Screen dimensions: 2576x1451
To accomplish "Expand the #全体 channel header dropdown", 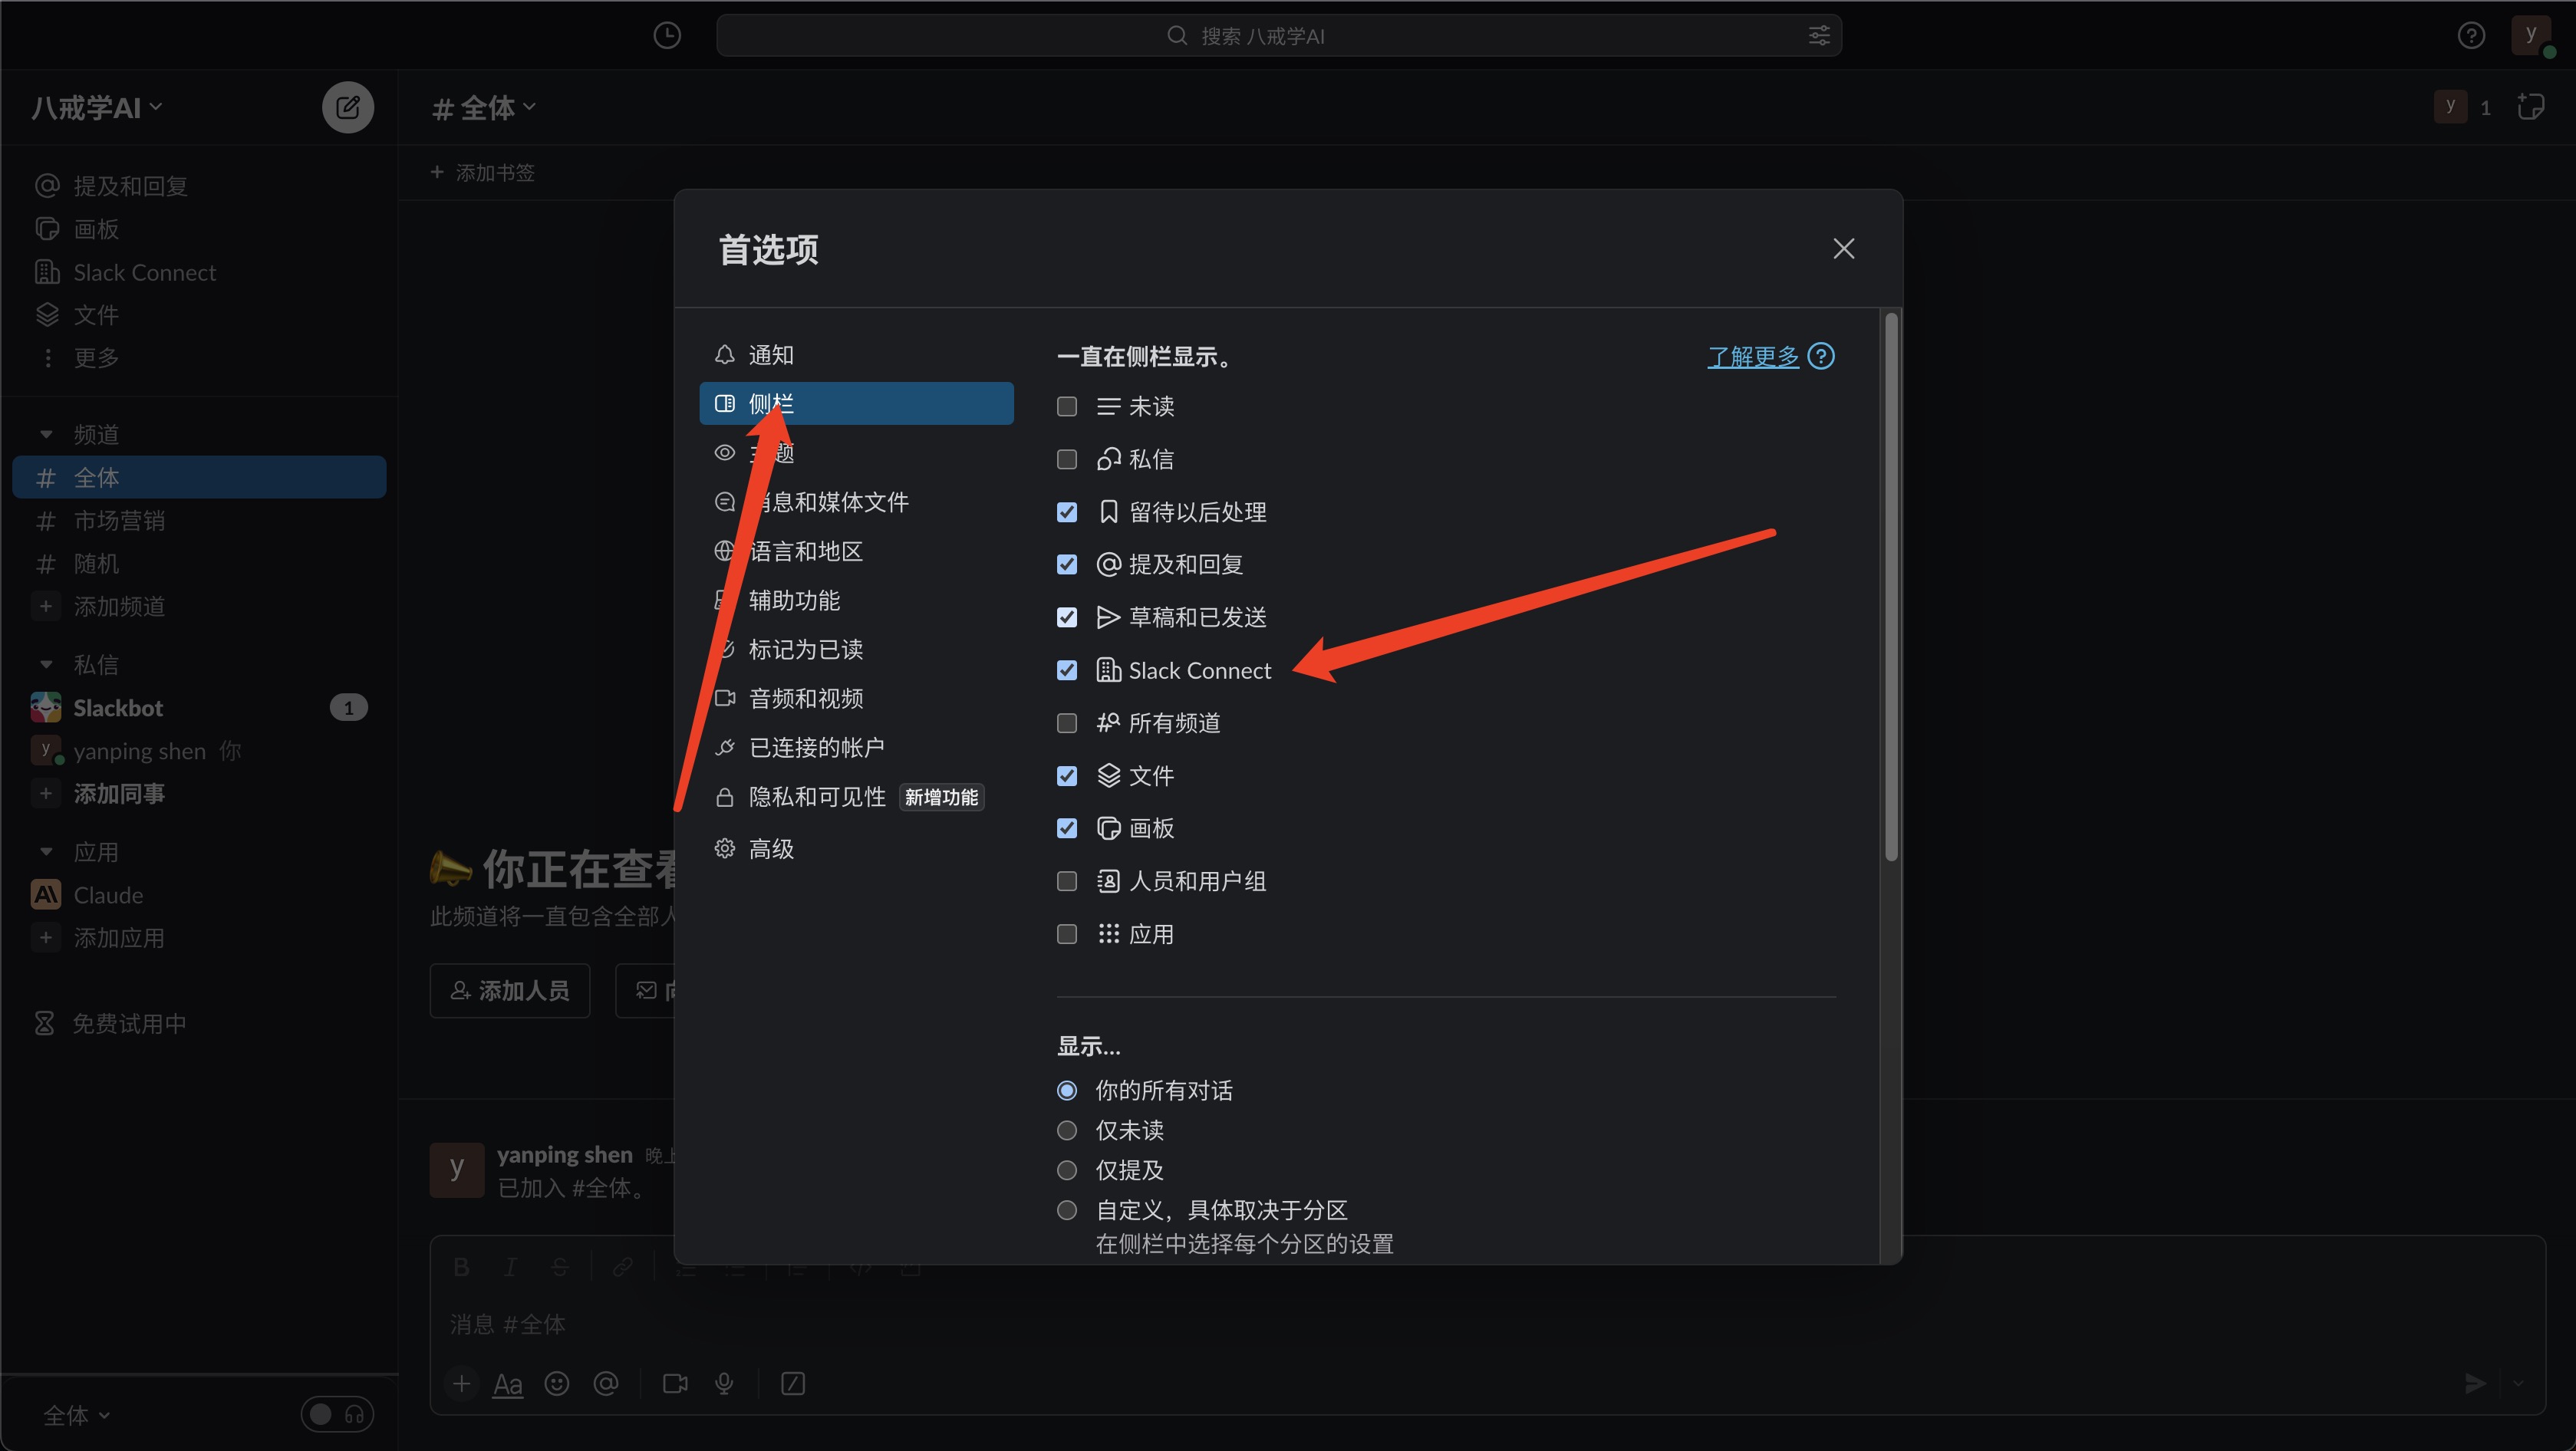I will [x=485, y=107].
